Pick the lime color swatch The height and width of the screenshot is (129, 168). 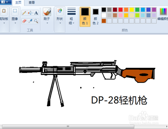137,15
